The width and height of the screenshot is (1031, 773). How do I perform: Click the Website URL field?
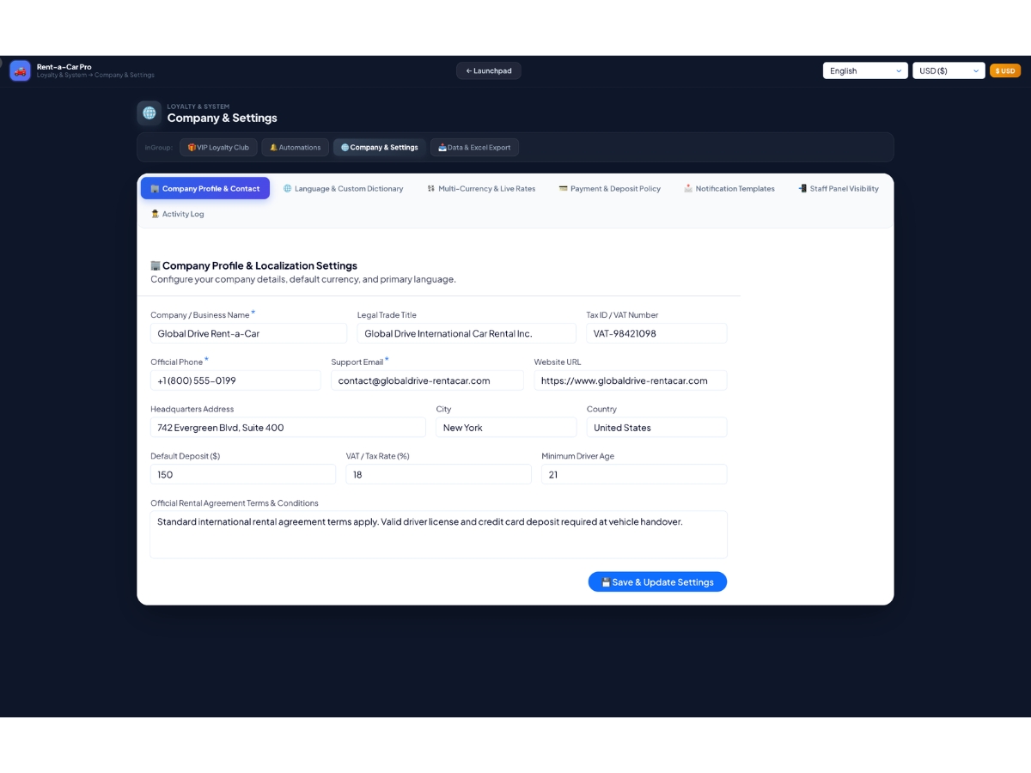[631, 380]
